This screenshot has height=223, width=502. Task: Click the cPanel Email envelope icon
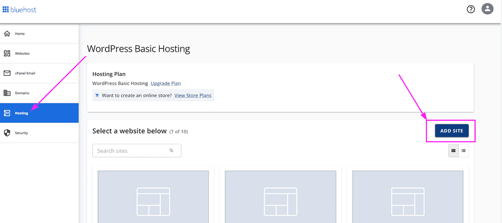point(7,73)
